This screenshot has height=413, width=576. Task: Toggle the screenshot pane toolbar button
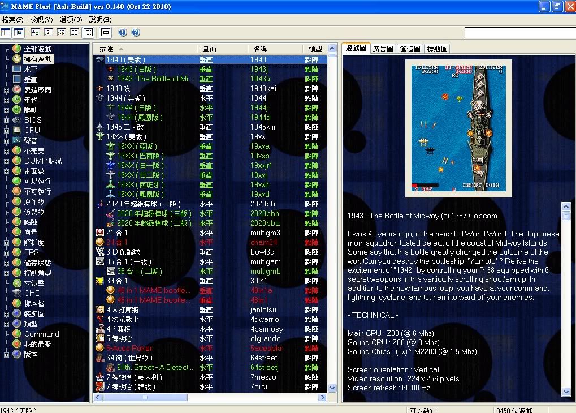(x=18, y=32)
